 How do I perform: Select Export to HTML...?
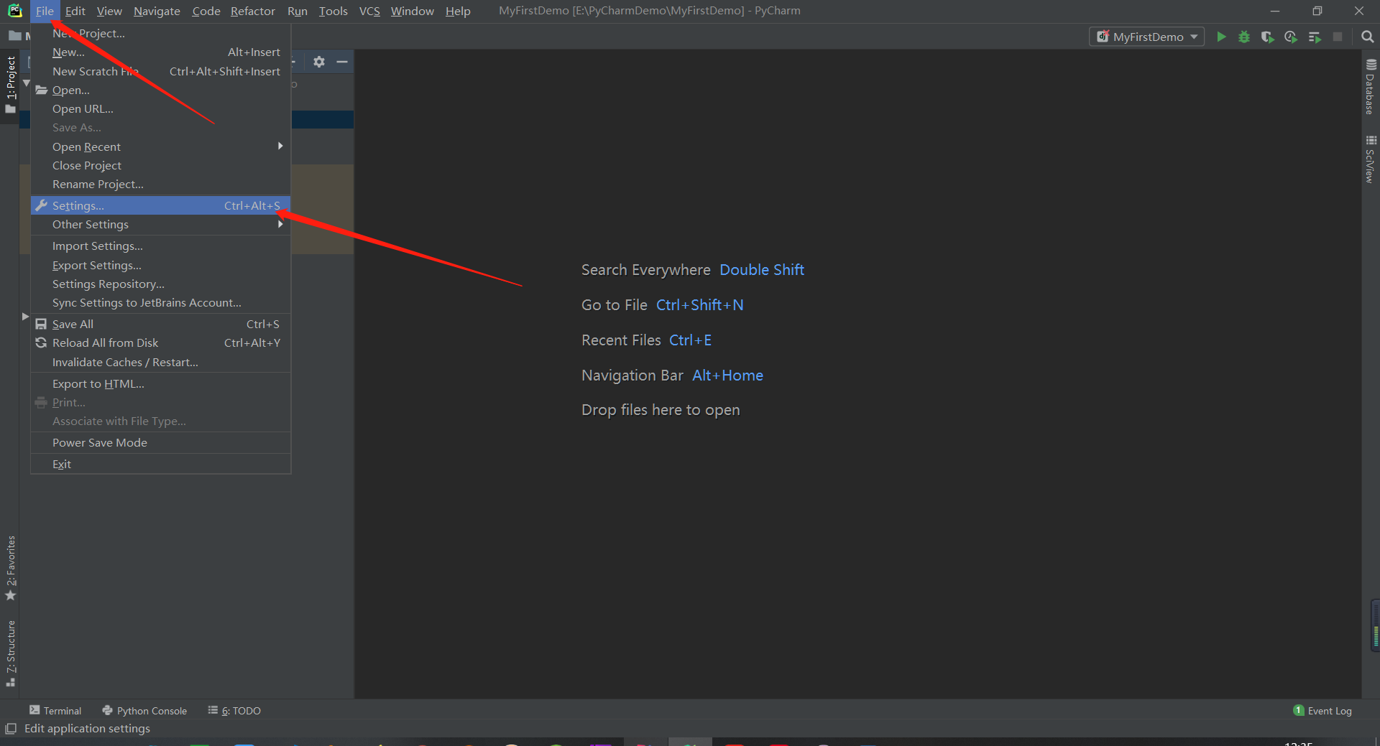pyautogui.click(x=160, y=384)
